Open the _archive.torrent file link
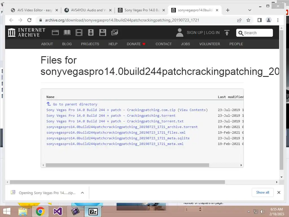Screen dimensions: 289x217 [122, 127]
